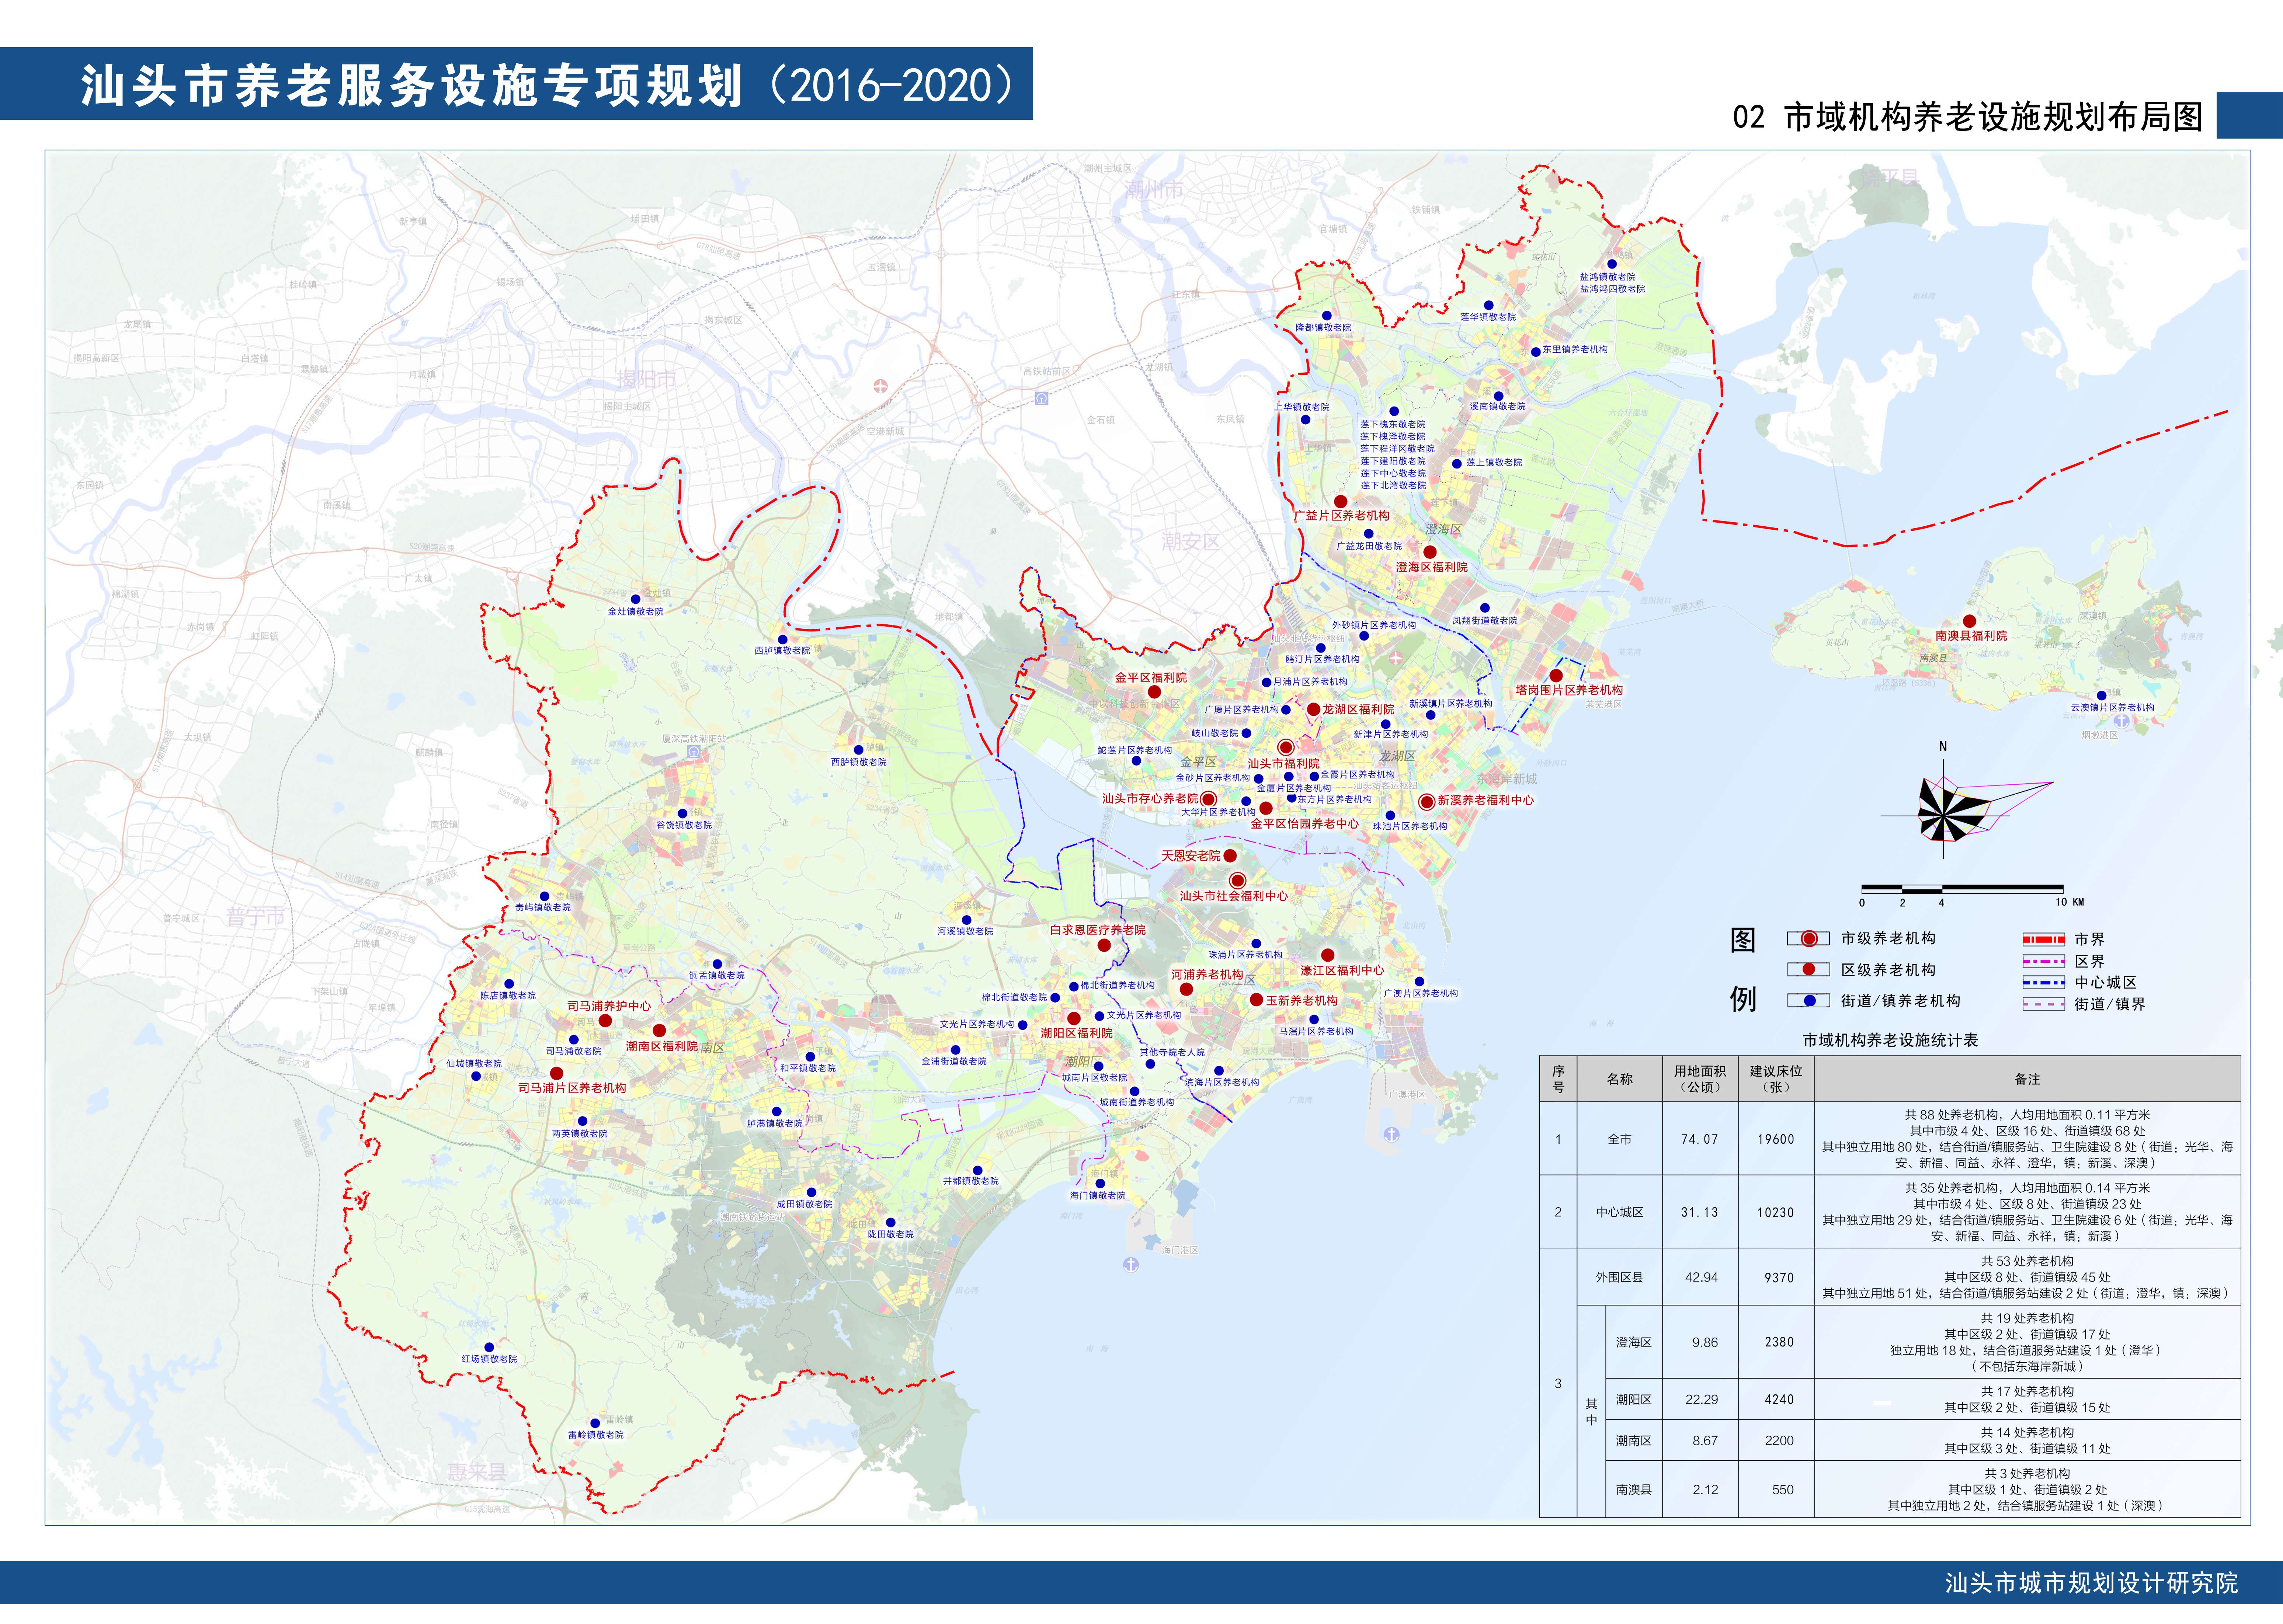The image size is (2283, 1624).
Task: Click the 建议床位（张） column header
Action: click(1776, 1079)
